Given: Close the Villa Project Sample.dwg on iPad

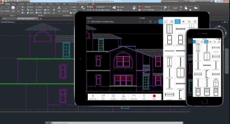Looking at the screenshot, I should (x=89, y=22).
